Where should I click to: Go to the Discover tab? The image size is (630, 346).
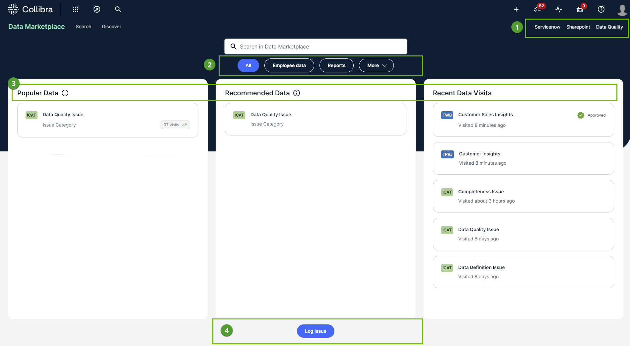pos(111,27)
